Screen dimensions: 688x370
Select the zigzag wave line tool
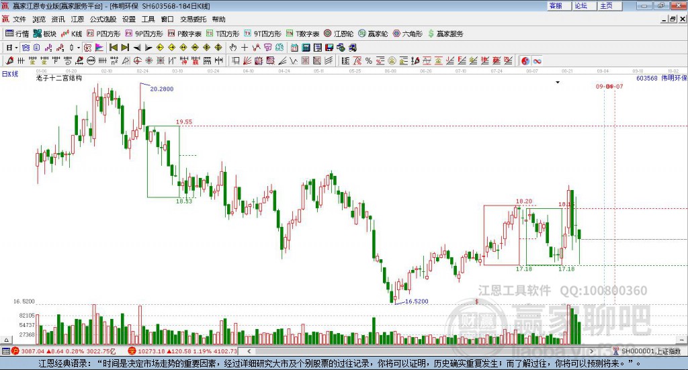click(294, 61)
